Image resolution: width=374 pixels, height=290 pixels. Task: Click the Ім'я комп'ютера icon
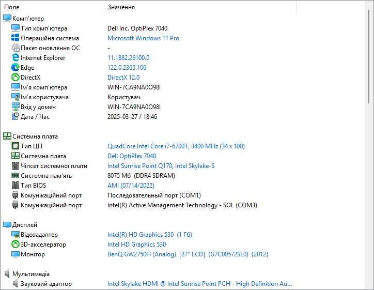click(x=15, y=87)
